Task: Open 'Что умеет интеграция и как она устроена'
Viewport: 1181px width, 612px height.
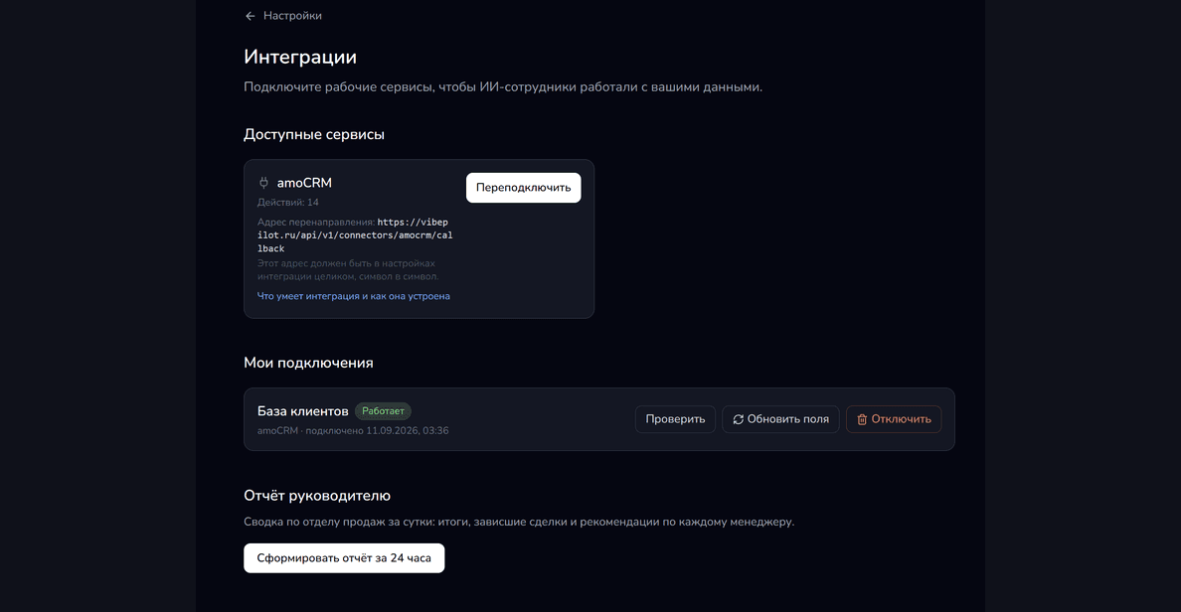Action: tap(354, 296)
